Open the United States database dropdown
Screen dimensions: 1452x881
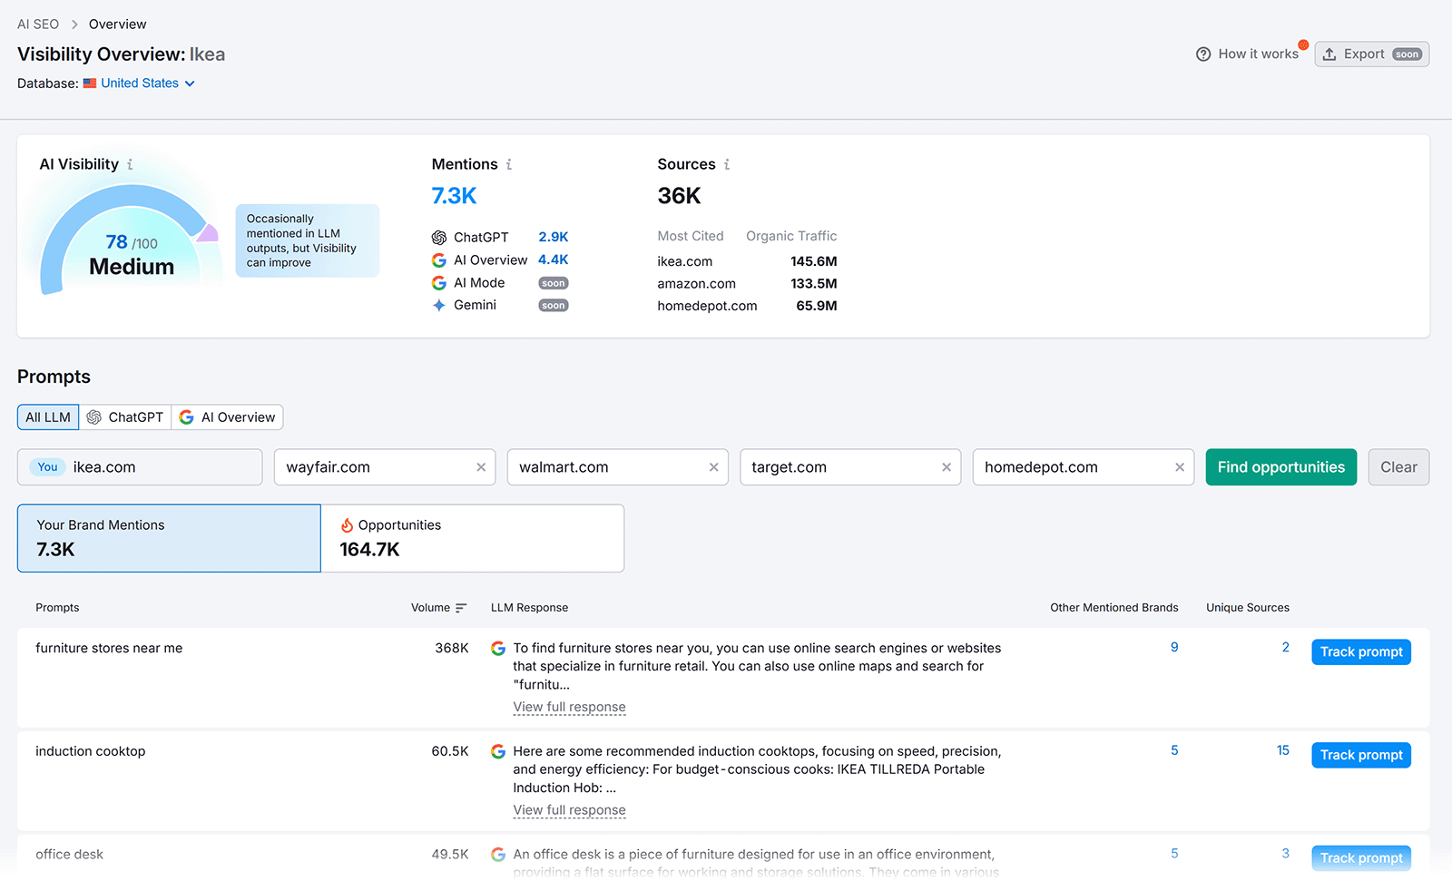[x=140, y=83]
